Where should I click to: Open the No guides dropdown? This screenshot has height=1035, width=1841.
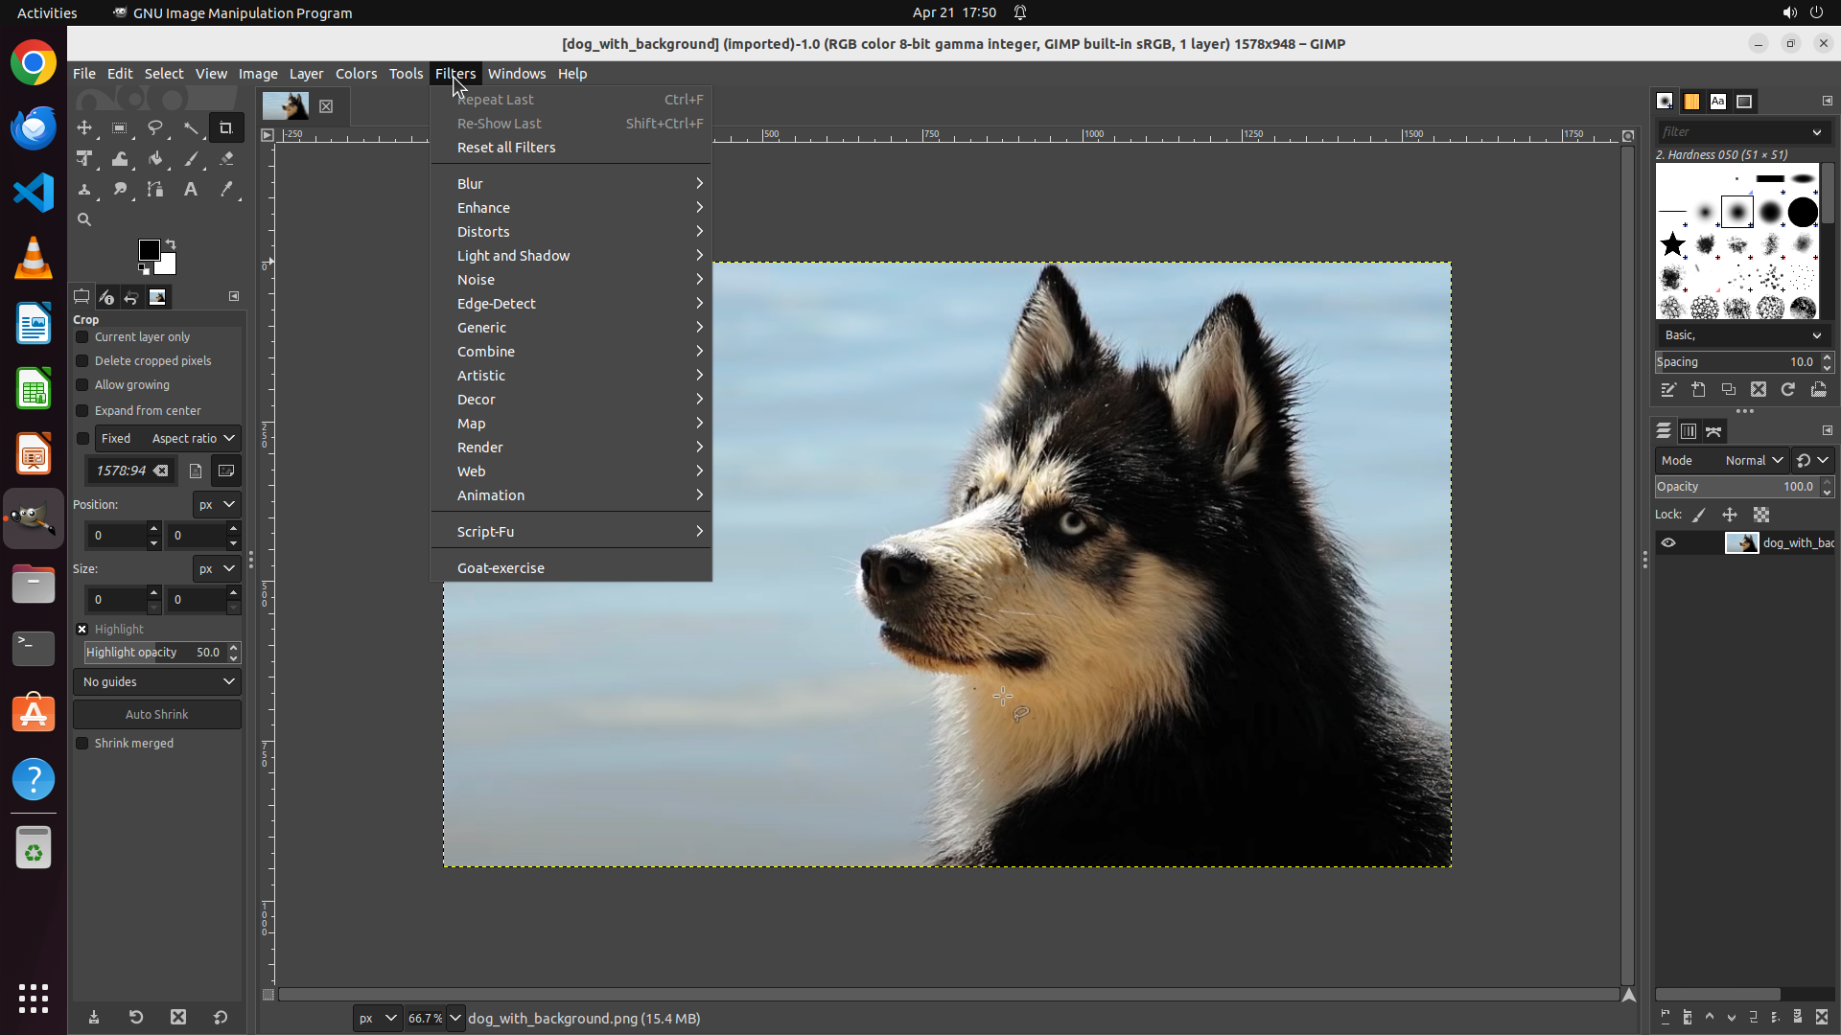click(x=157, y=682)
